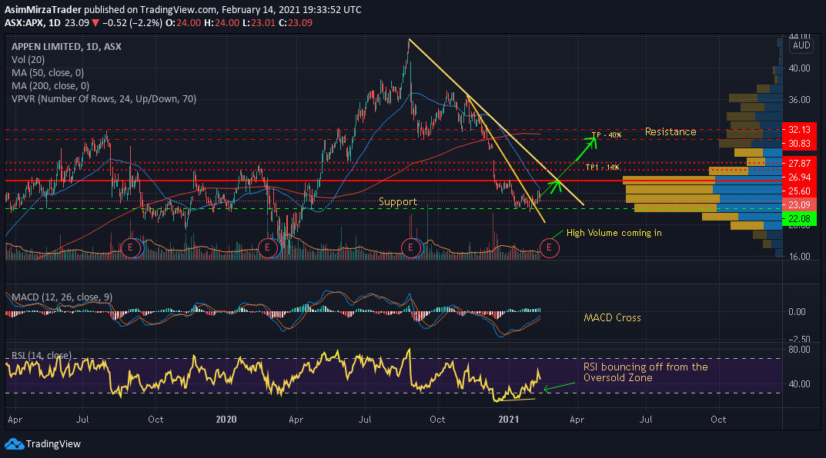Viewport: 826px width, 458px height.
Task: Open the earnings marker E near August 2020
Action: point(410,247)
